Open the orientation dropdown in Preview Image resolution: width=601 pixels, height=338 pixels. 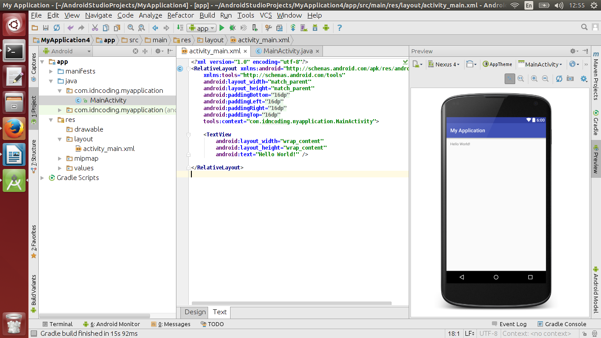click(471, 64)
